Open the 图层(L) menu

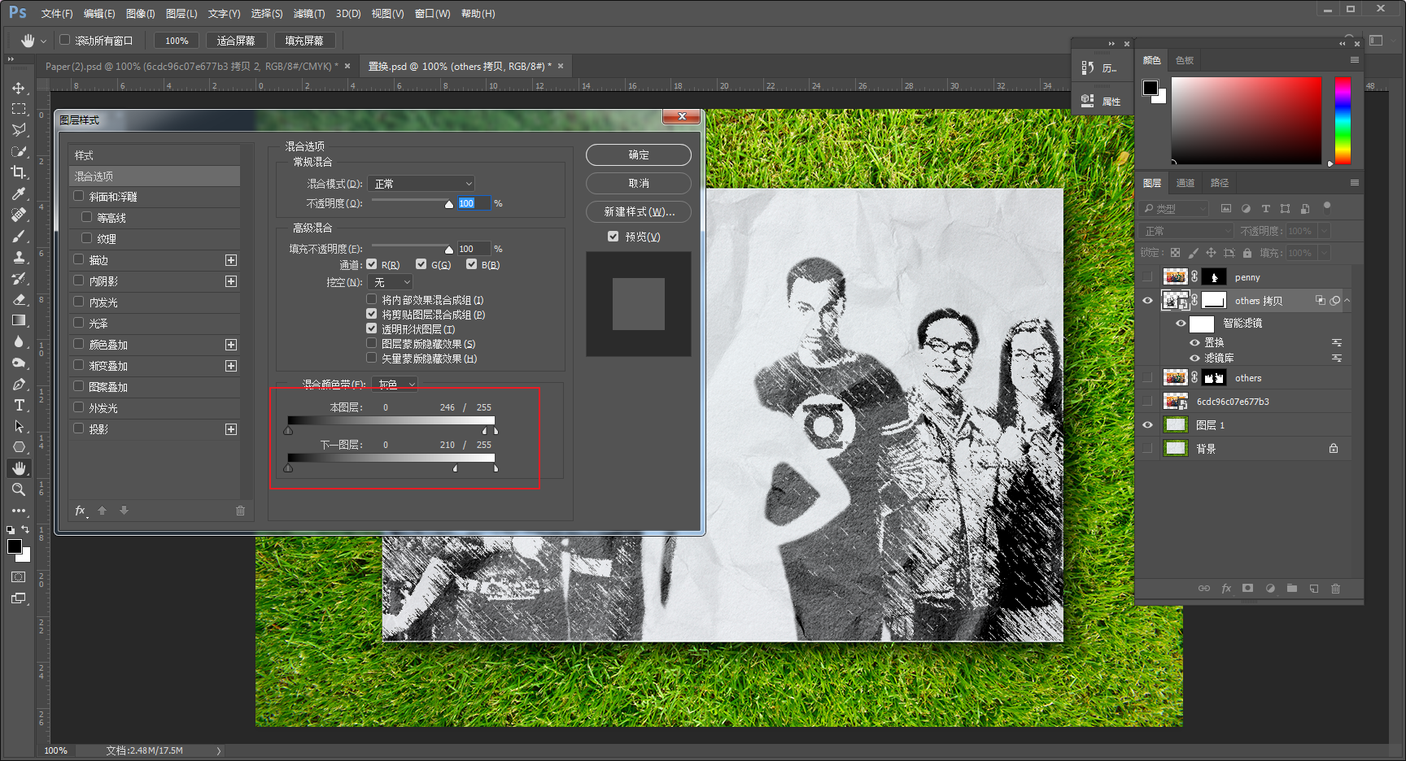181,14
